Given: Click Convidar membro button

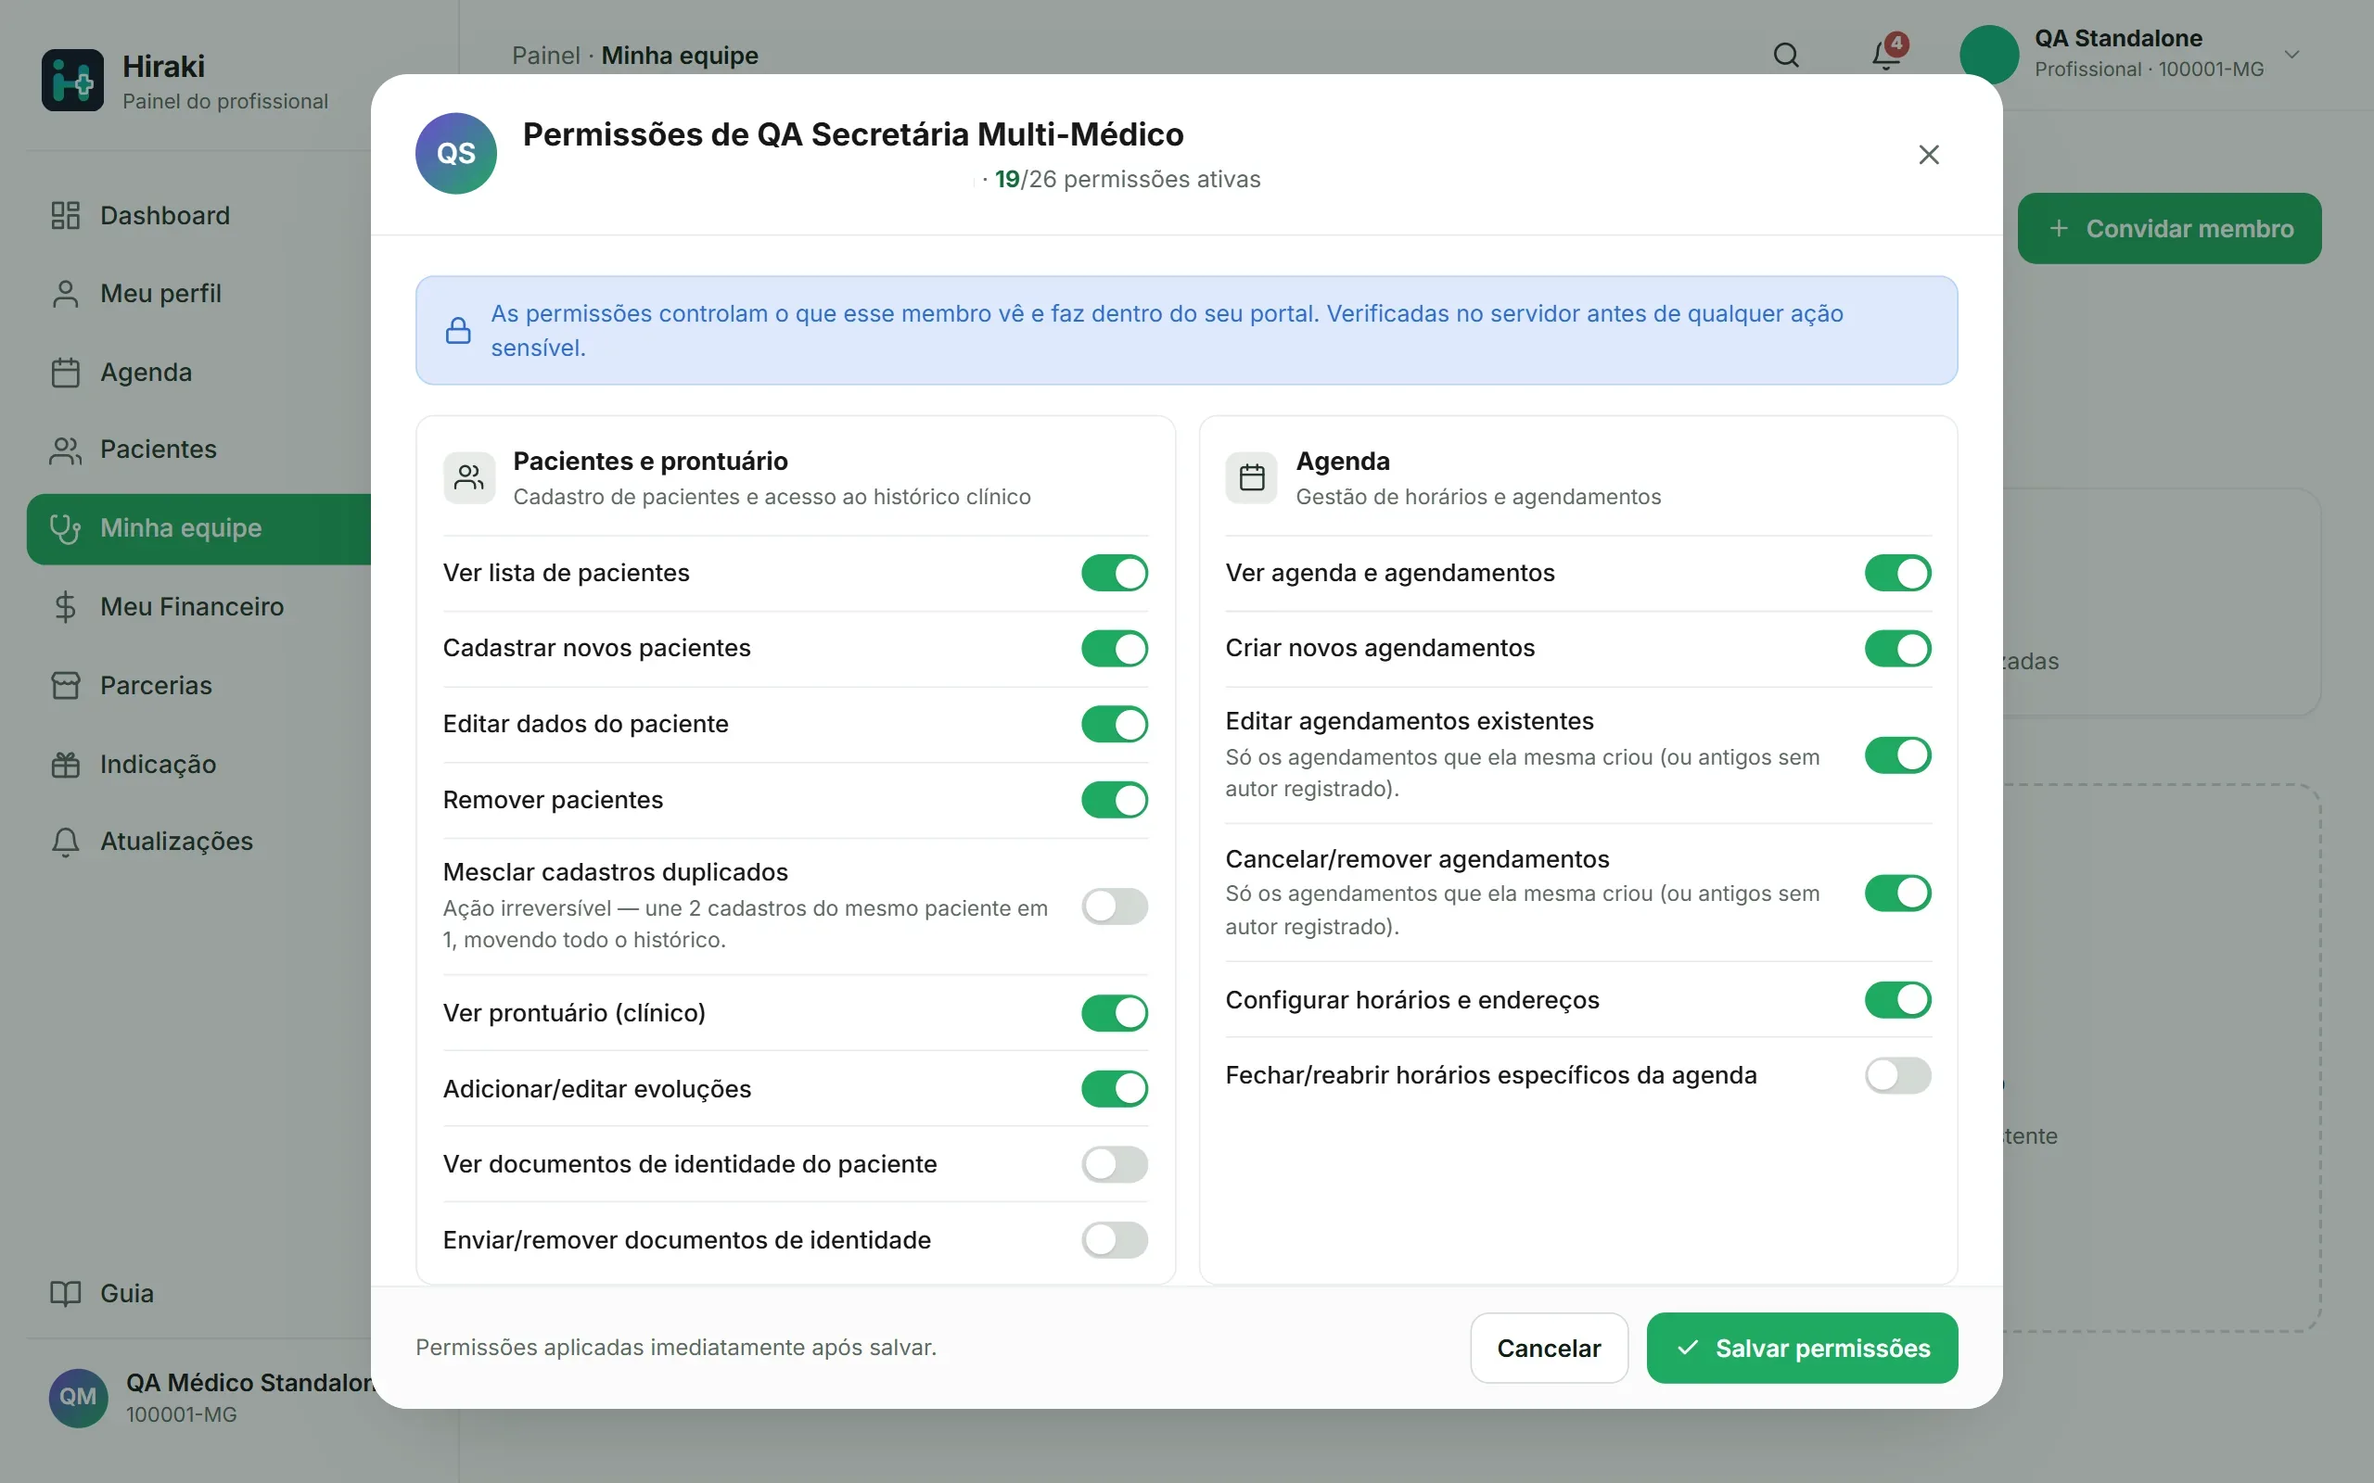Looking at the screenshot, I should tap(2169, 229).
